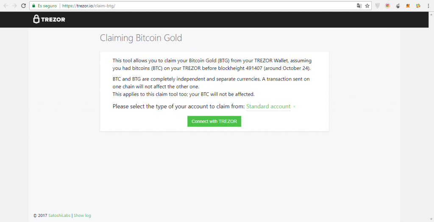434x222 pixels.
Task: Open the Chrome three-dot menu
Action: click(428, 6)
